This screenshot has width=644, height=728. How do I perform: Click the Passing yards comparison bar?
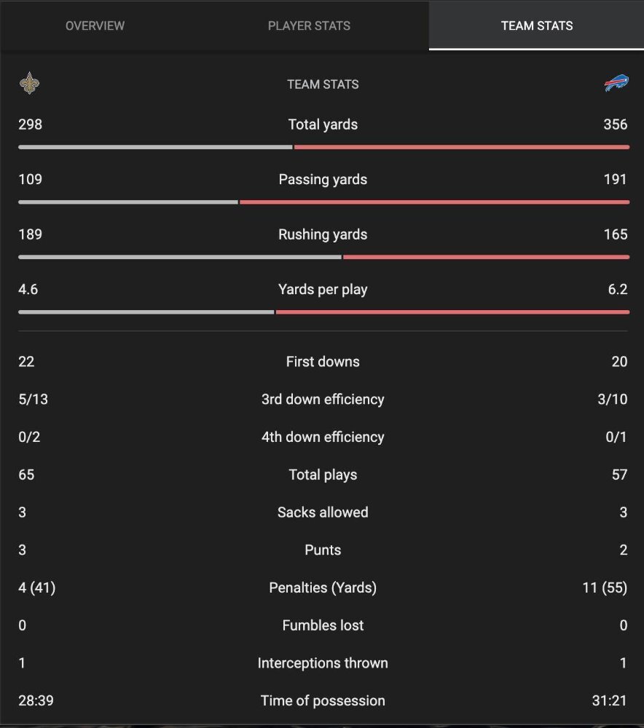pos(323,202)
